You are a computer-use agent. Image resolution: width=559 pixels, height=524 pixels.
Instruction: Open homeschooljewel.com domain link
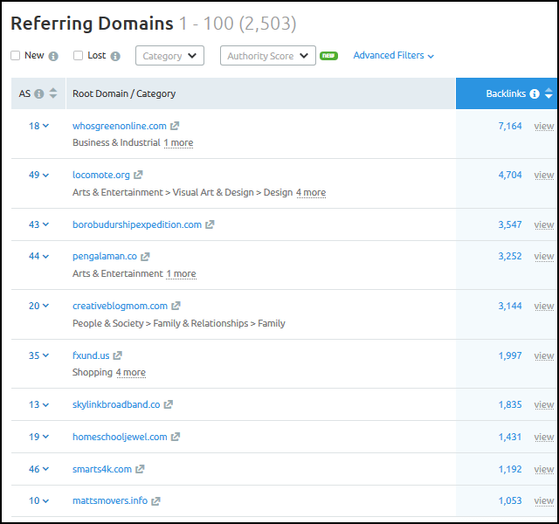click(x=120, y=437)
